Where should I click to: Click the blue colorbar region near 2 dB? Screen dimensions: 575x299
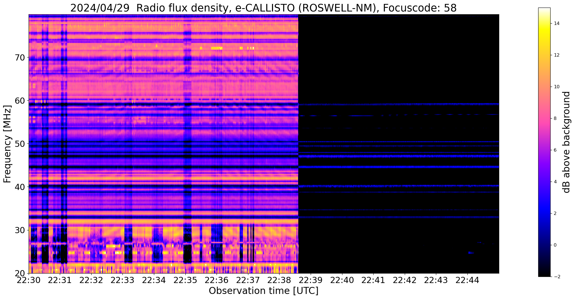click(x=544, y=214)
